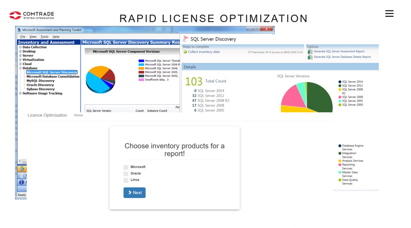Open the View menu in MAP Toolkit
Image resolution: width=411 pixels, height=228 pixels.
click(33, 37)
